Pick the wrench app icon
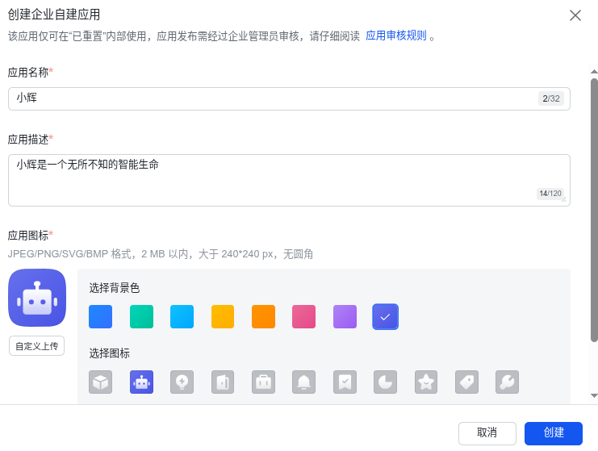Viewport: 598px width, 451px height. pos(508,382)
